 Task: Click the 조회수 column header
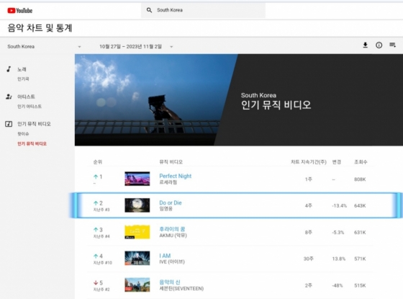[x=361, y=162]
